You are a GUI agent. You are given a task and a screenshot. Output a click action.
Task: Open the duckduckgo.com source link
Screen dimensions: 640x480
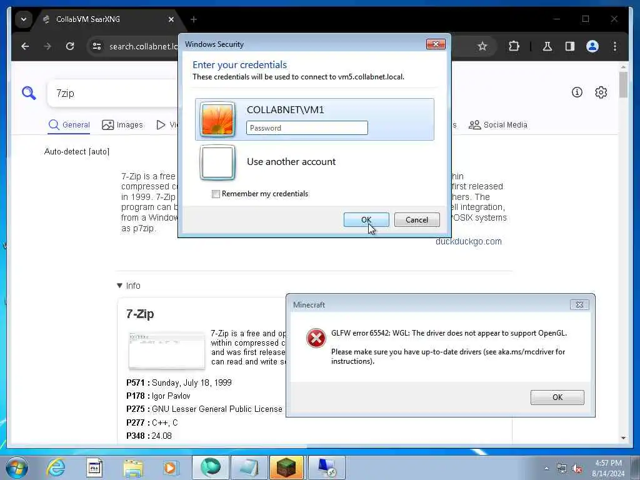coord(469,241)
